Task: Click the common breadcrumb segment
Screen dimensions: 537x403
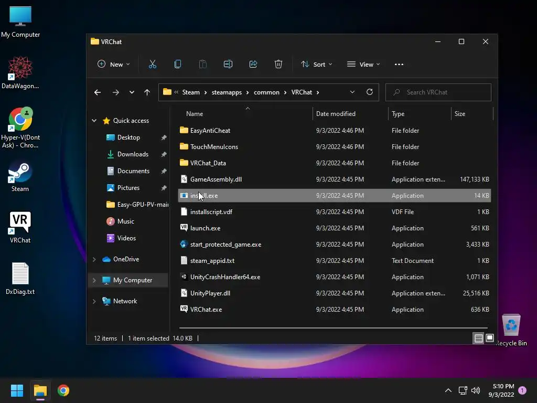Action: [266, 92]
